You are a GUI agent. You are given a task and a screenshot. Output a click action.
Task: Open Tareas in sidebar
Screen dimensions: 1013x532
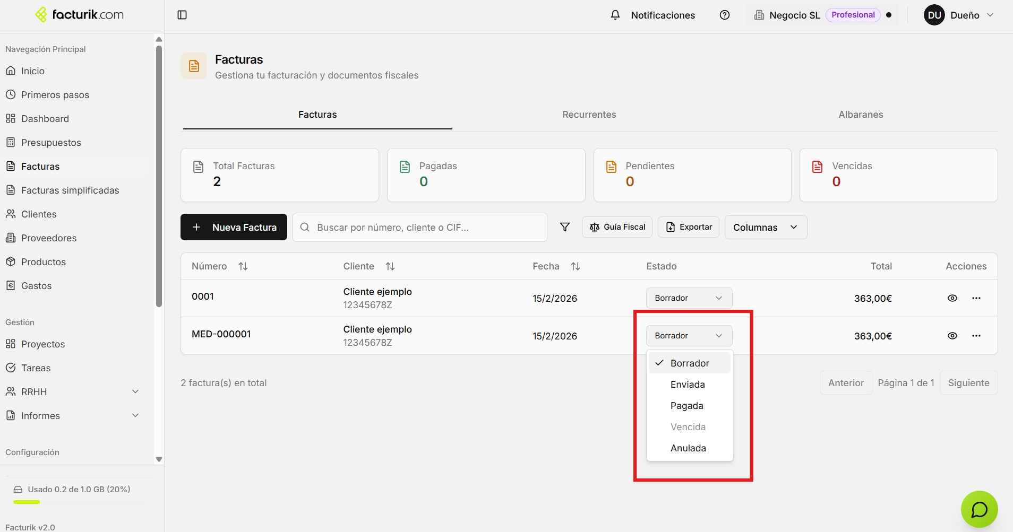click(77, 368)
